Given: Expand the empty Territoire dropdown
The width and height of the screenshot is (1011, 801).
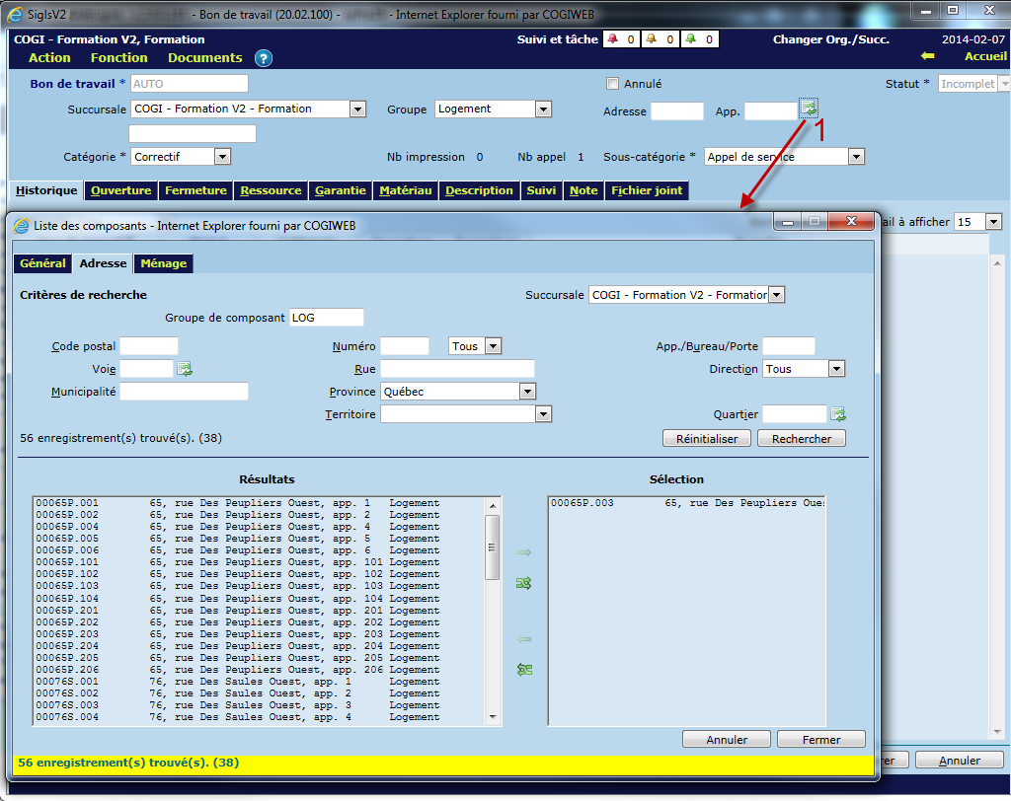Looking at the screenshot, I should click(542, 415).
